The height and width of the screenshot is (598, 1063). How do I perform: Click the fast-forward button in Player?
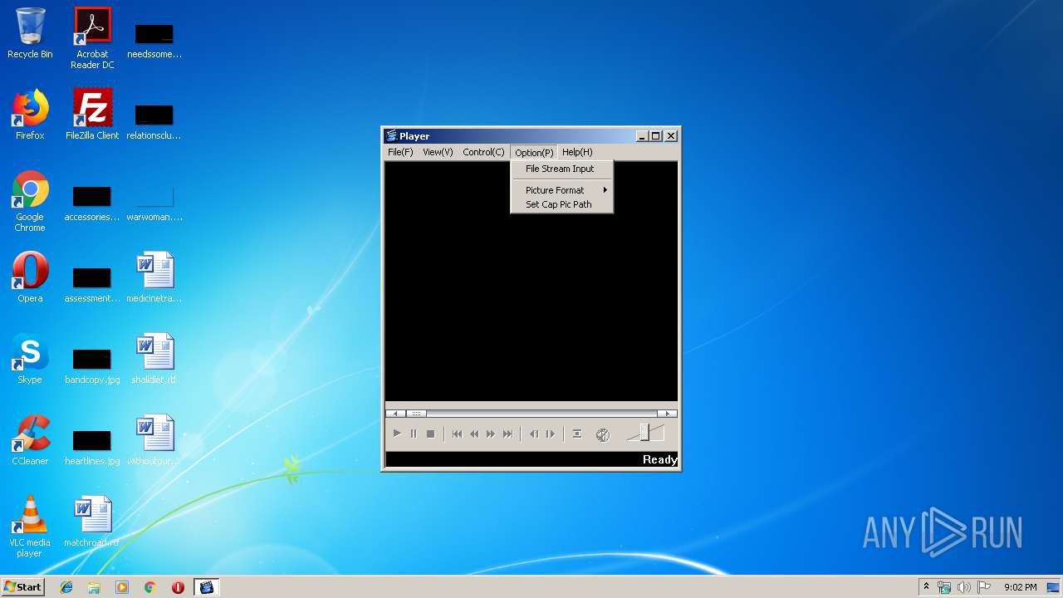pyautogui.click(x=491, y=434)
